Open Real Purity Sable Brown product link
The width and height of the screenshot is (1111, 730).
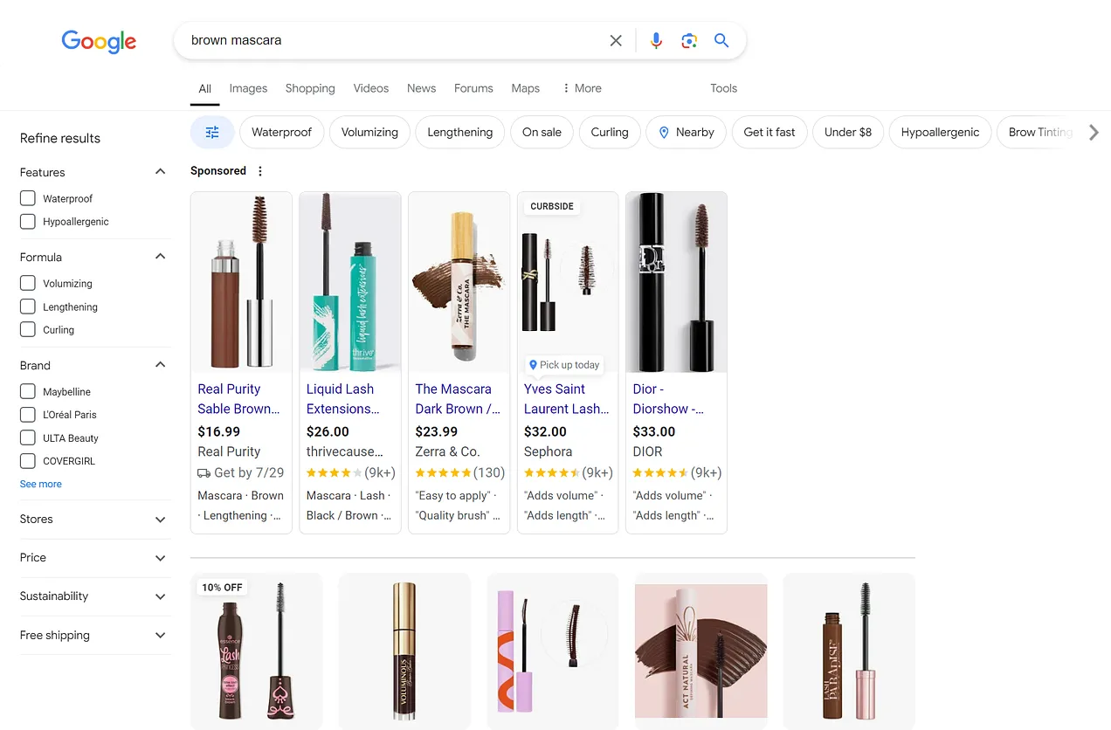tap(239, 399)
